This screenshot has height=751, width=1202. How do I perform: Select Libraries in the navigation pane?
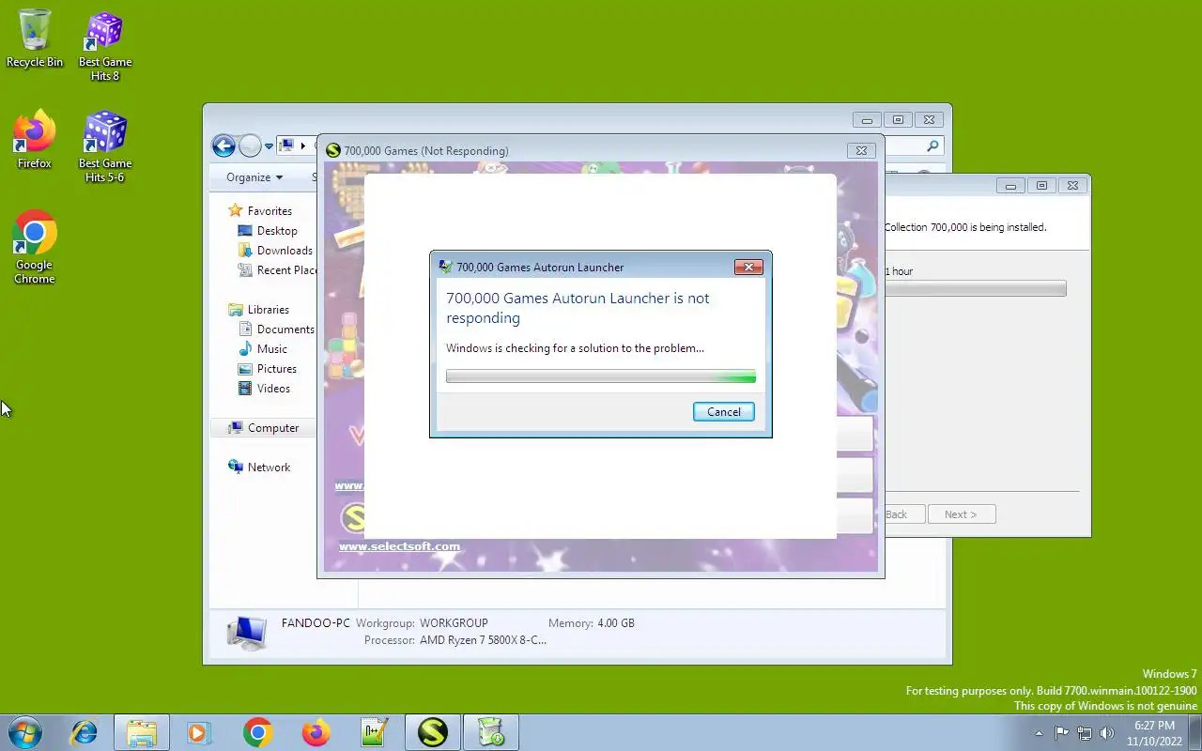tap(269, 310)
